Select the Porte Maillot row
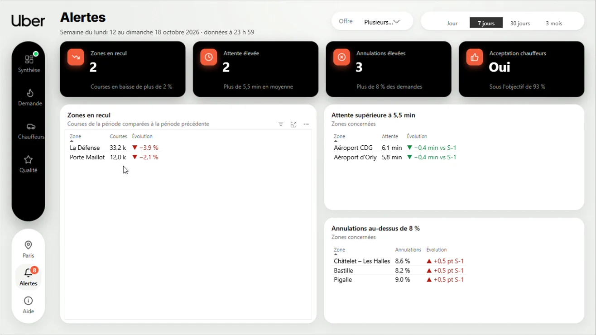596x335 pixels. [114, 157]
